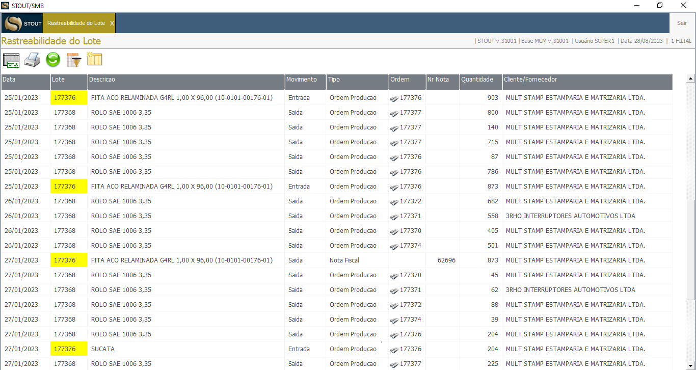This screenshot has width=696, height=370.
Task: Select the Rastreabilidade do Lote tab
Action: (x=76, y=23)
